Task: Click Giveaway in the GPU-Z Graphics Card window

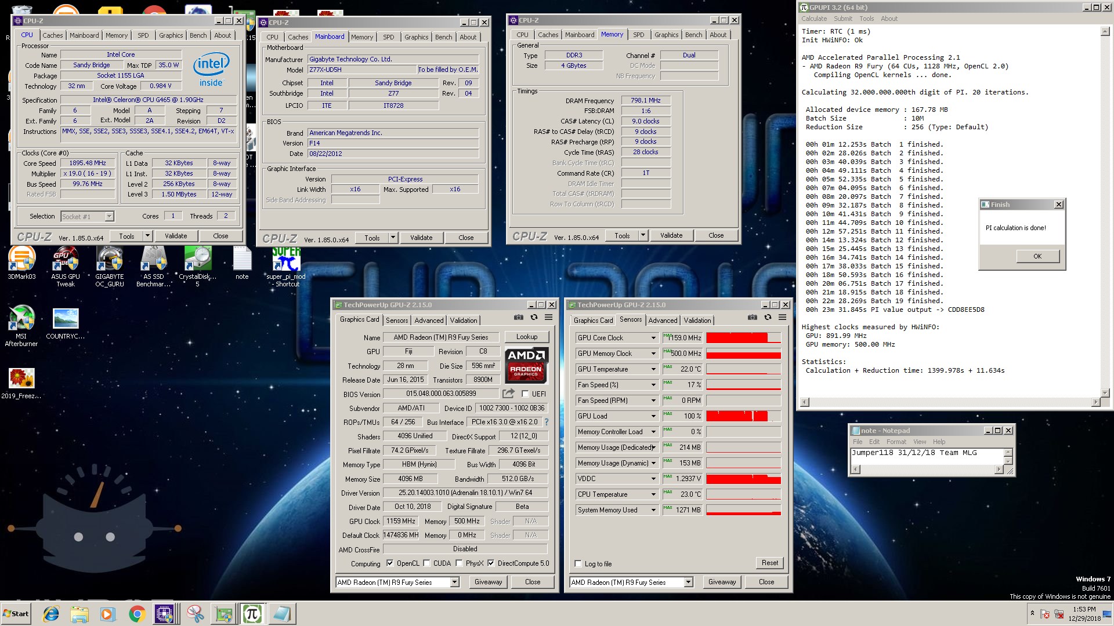Action: pyautogui.click(x=488, y=582)
